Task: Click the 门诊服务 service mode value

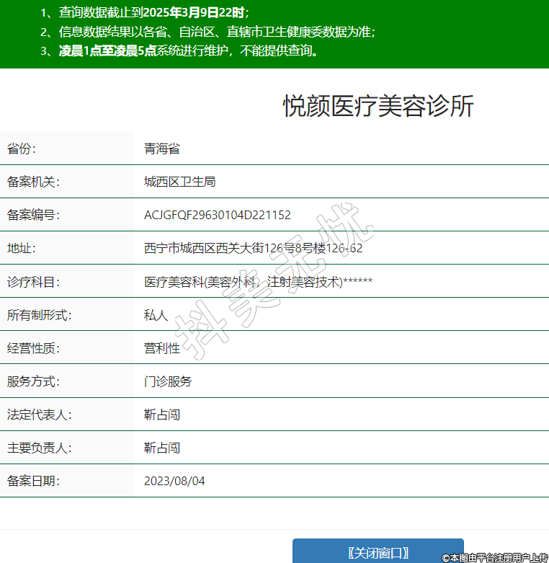Action: 167,381
